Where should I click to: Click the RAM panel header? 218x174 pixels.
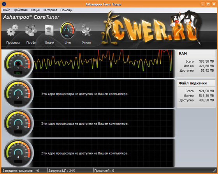(x=196, y=53)
